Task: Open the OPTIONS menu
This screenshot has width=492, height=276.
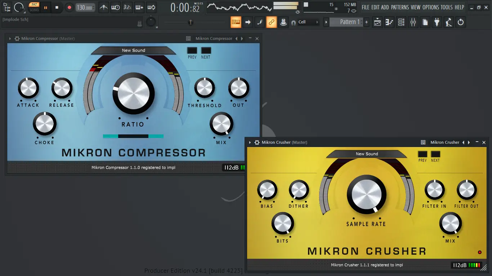Action: click(431, 7)
